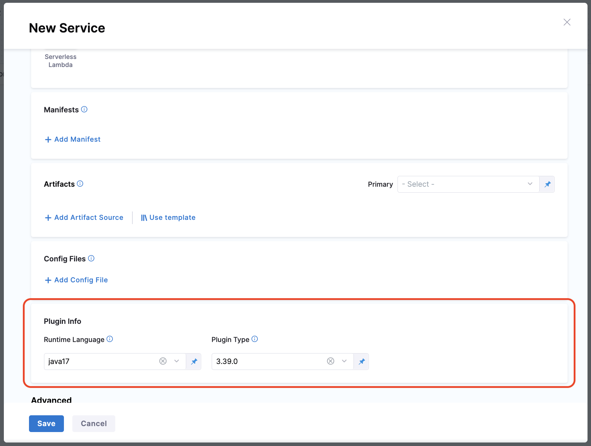This screenshot has height=446, width=591.
Task: Click pin icon beside Runtime Language field
Action: click(x=194, y=362)
